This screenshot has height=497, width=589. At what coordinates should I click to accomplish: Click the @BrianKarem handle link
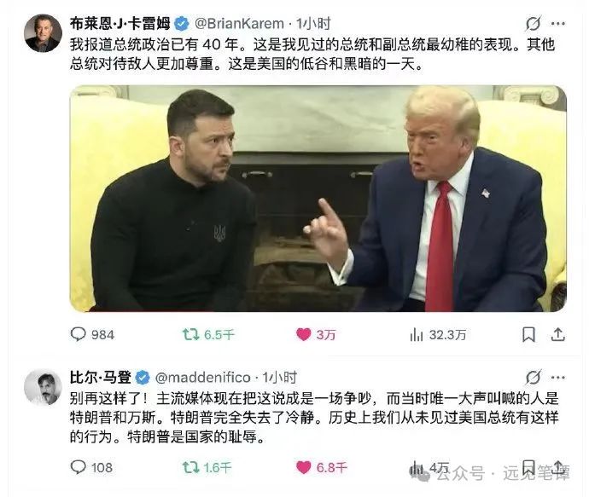pos(239,24)
